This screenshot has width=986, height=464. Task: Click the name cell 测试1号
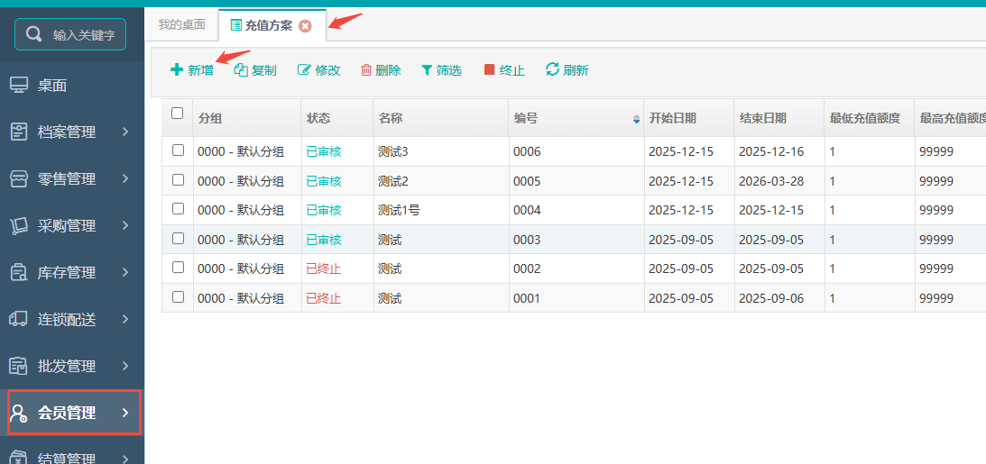[400, 210]
